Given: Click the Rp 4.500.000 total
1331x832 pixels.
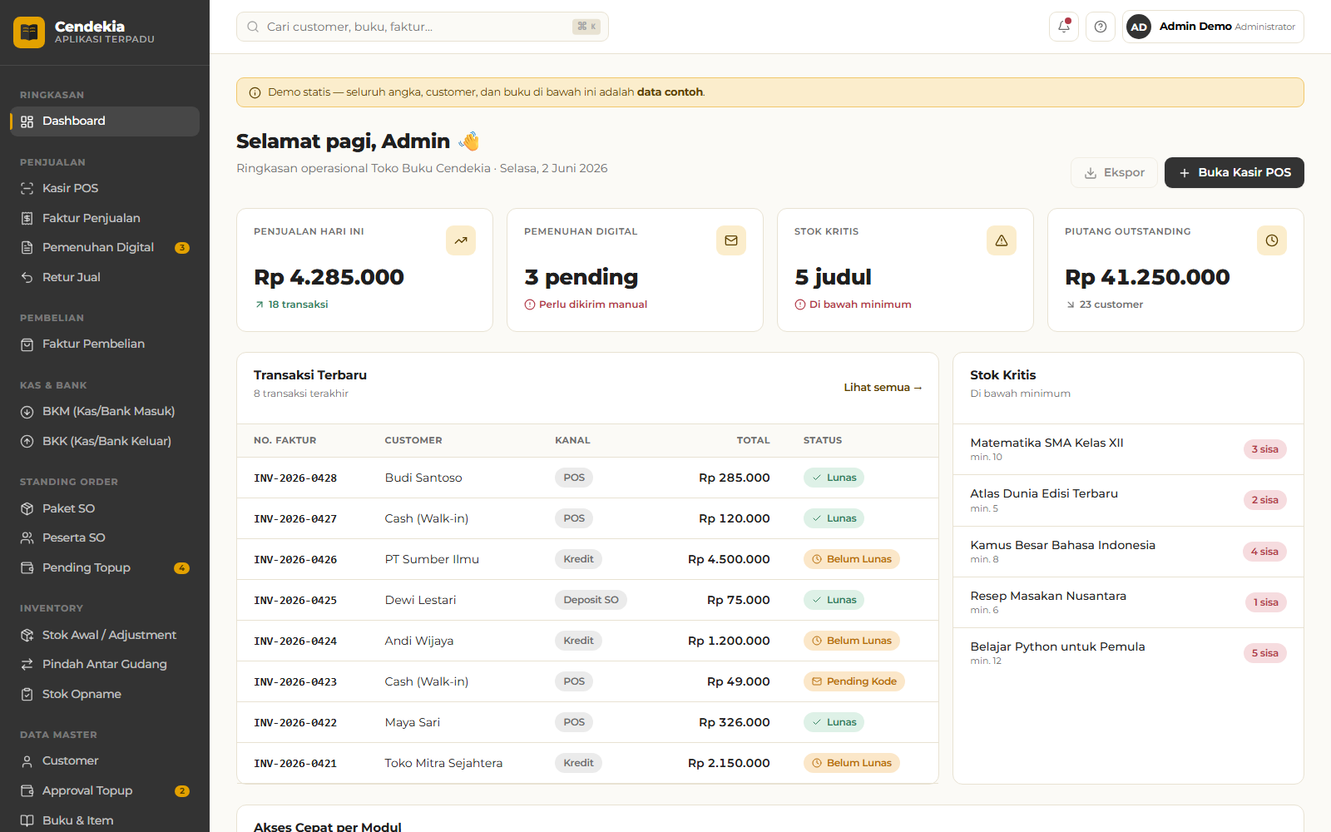Looking at the screenshot, I should coord(729,559).
